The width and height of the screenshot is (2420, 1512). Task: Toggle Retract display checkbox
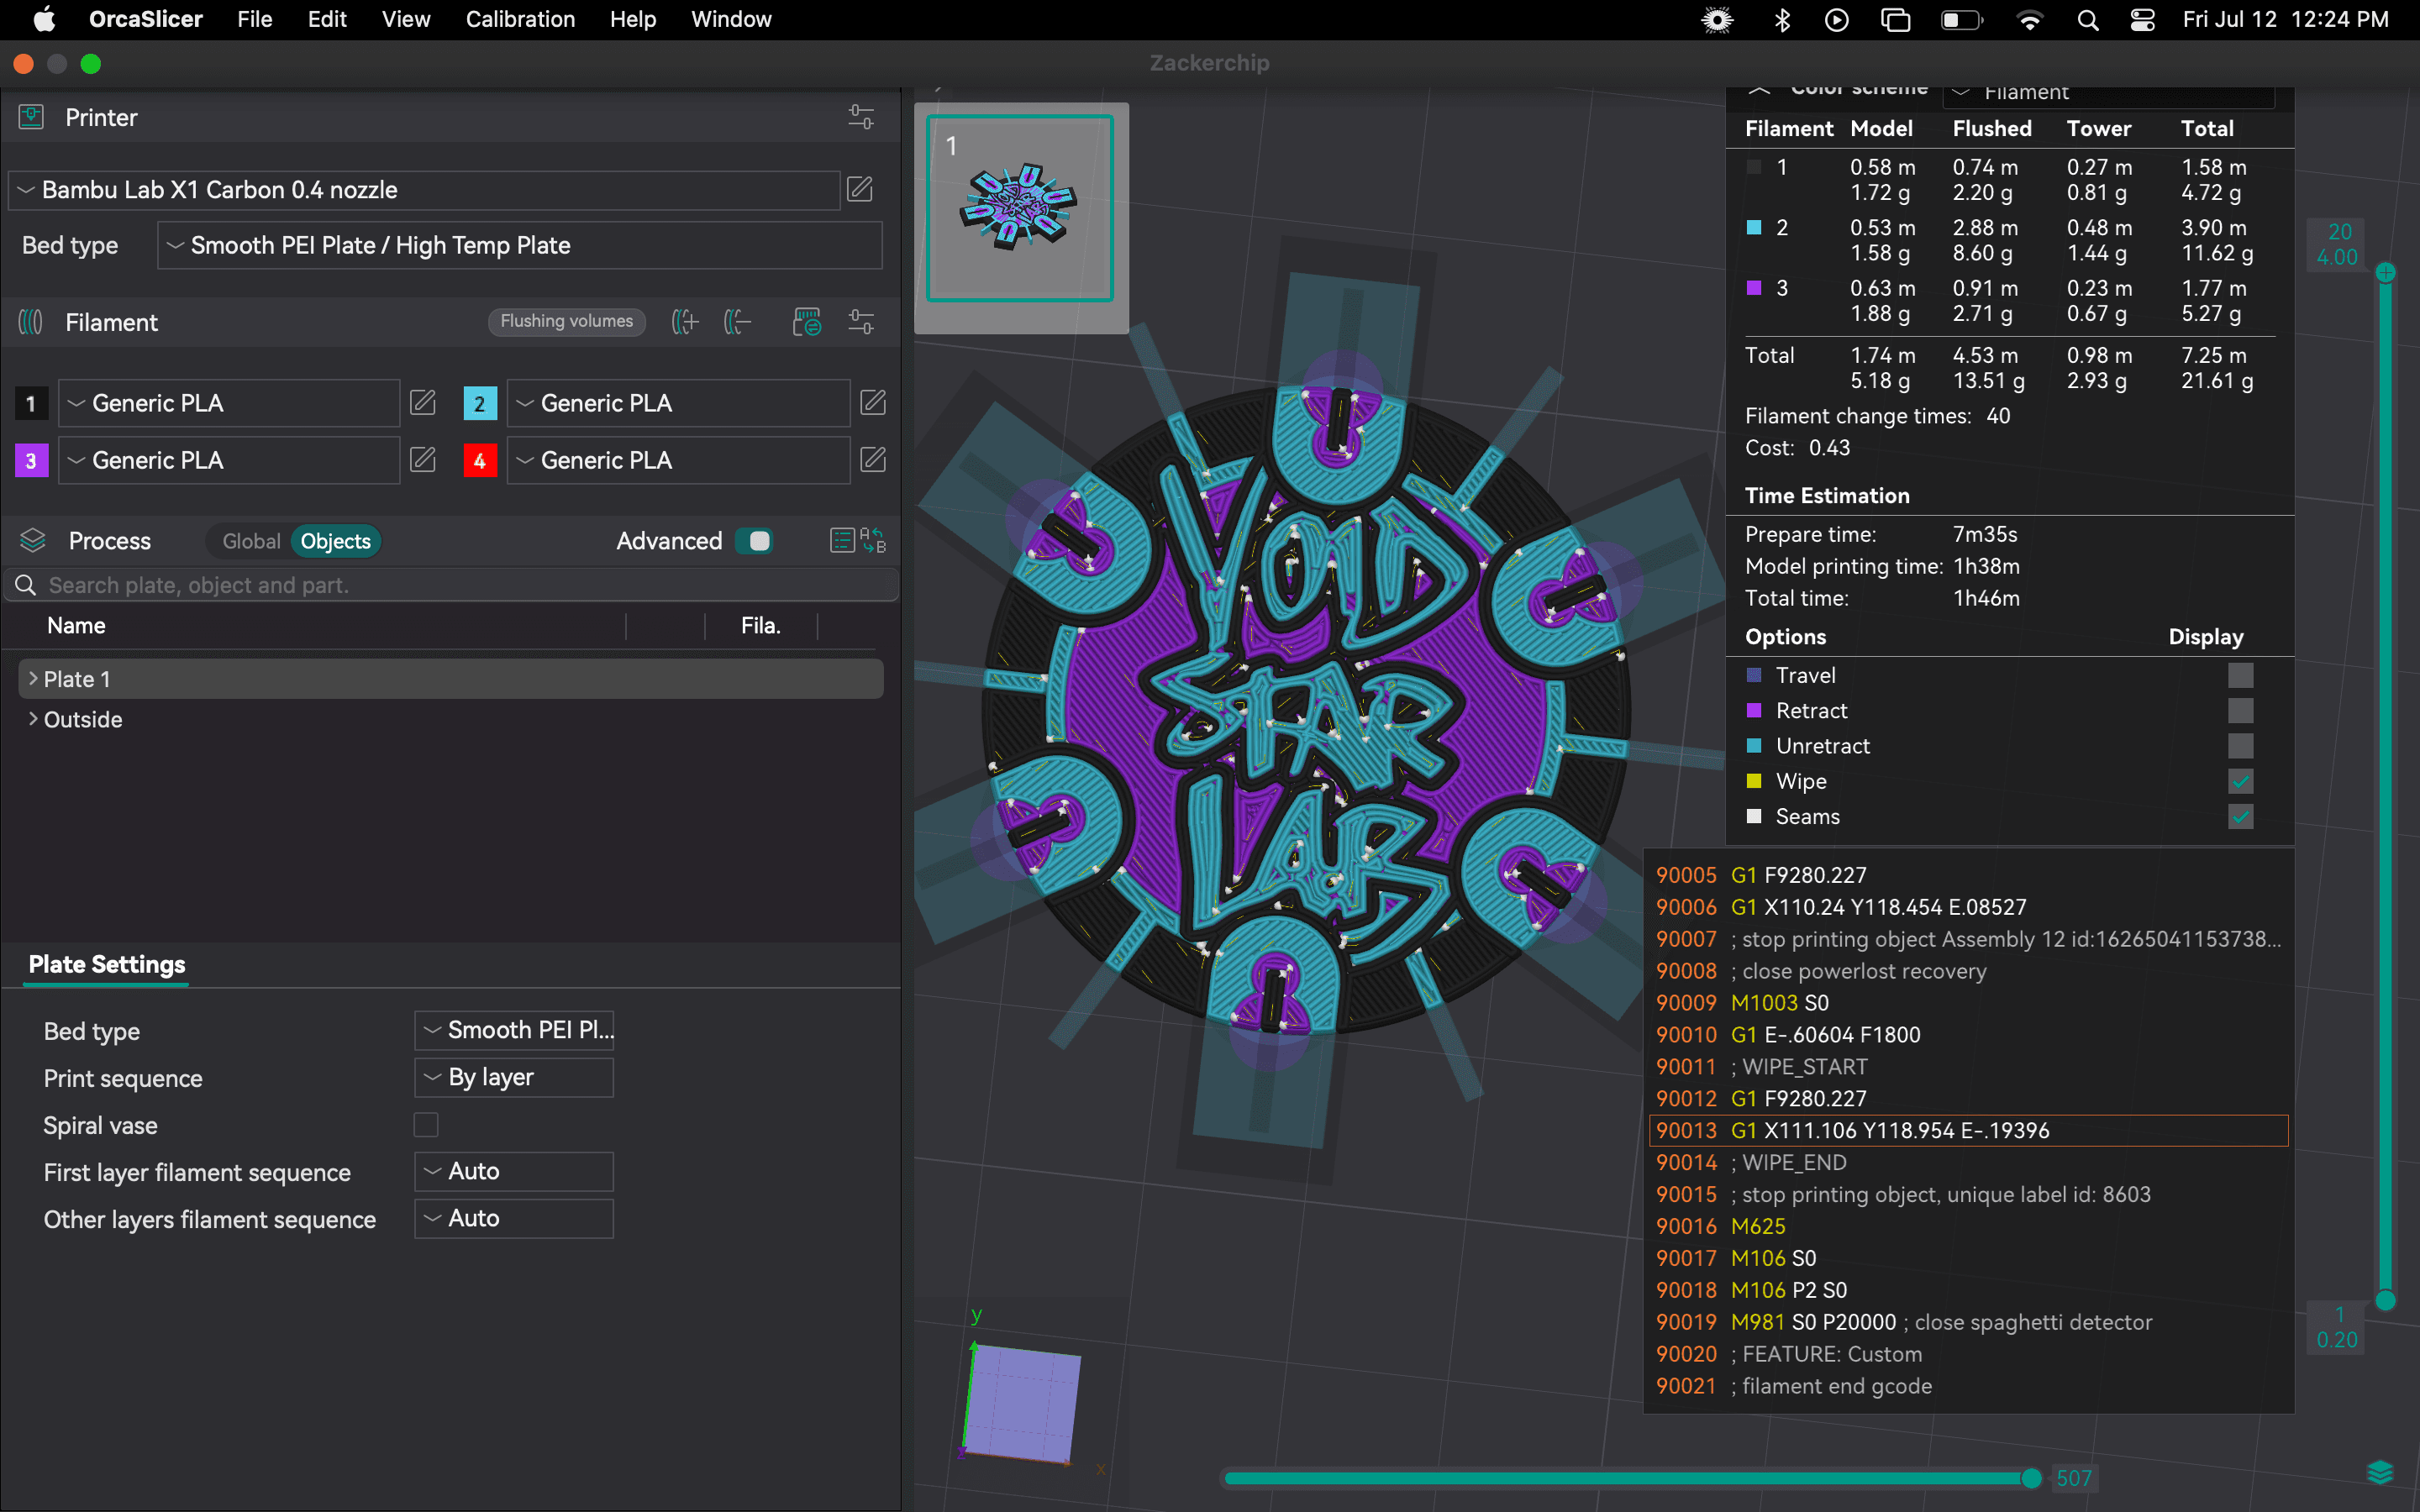(x=2240, y=711)
